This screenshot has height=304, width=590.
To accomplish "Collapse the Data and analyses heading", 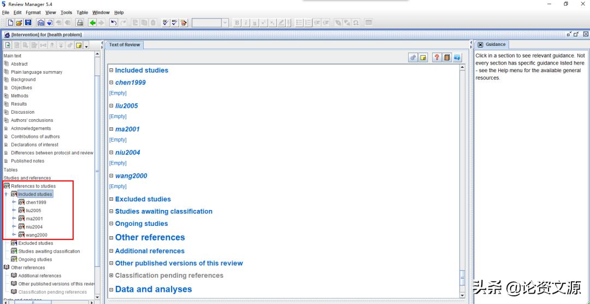I will point(111,290).
